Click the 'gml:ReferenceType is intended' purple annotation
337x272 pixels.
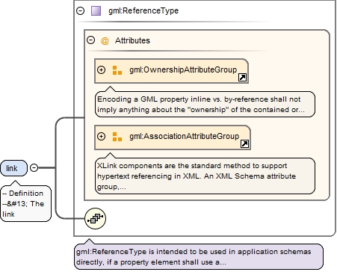click(x=199, y=256)
